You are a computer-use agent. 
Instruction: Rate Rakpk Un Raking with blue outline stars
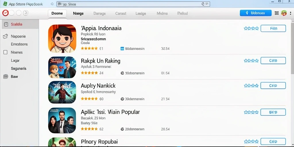251,61
